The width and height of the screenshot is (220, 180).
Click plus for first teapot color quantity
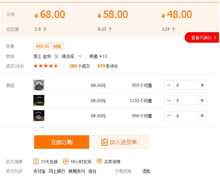point(202,85)
